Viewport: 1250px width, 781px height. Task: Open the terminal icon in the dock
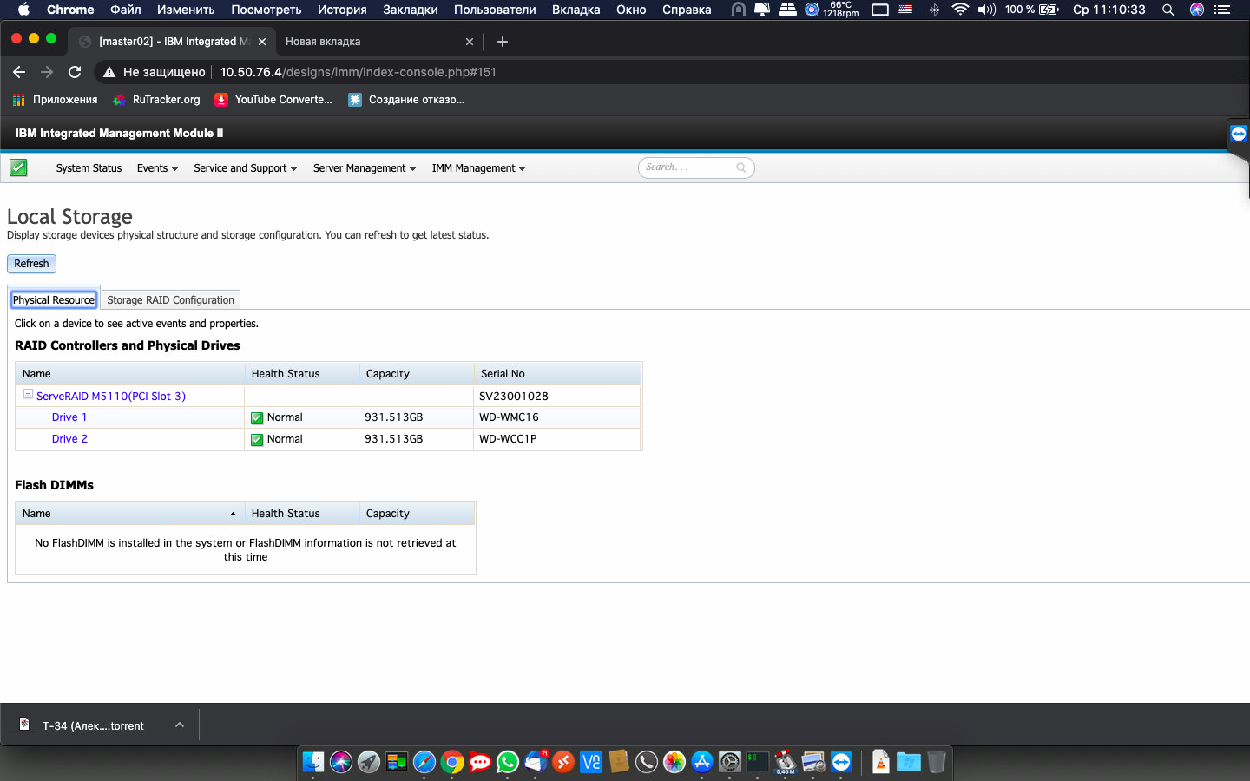click(758, 762)
